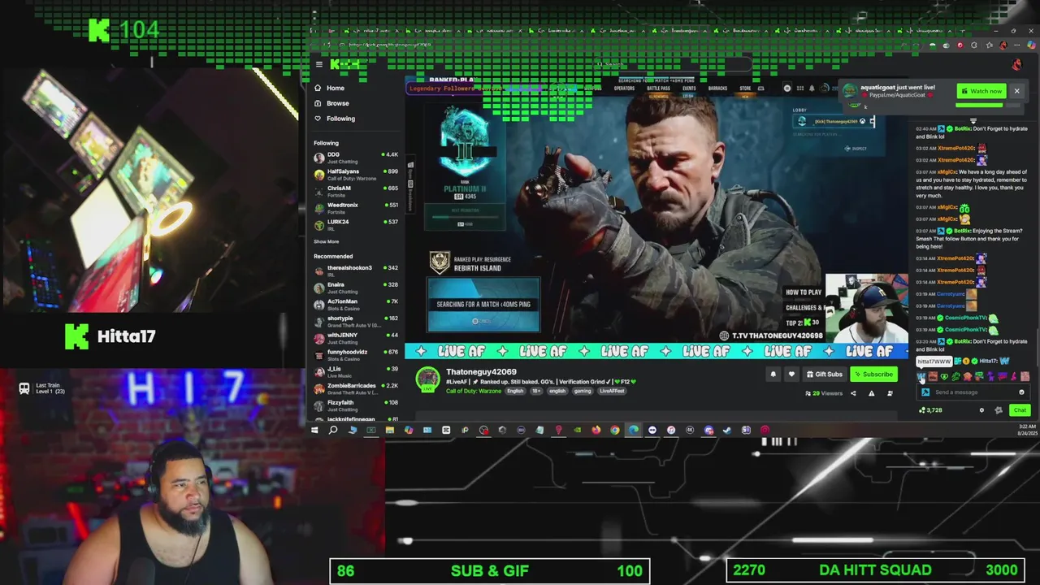Dismiss aquaticgoat went live notification

1016,91
